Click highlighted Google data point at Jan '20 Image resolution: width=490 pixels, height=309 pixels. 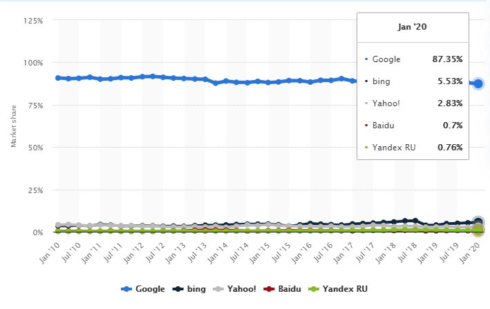[478, 83]
